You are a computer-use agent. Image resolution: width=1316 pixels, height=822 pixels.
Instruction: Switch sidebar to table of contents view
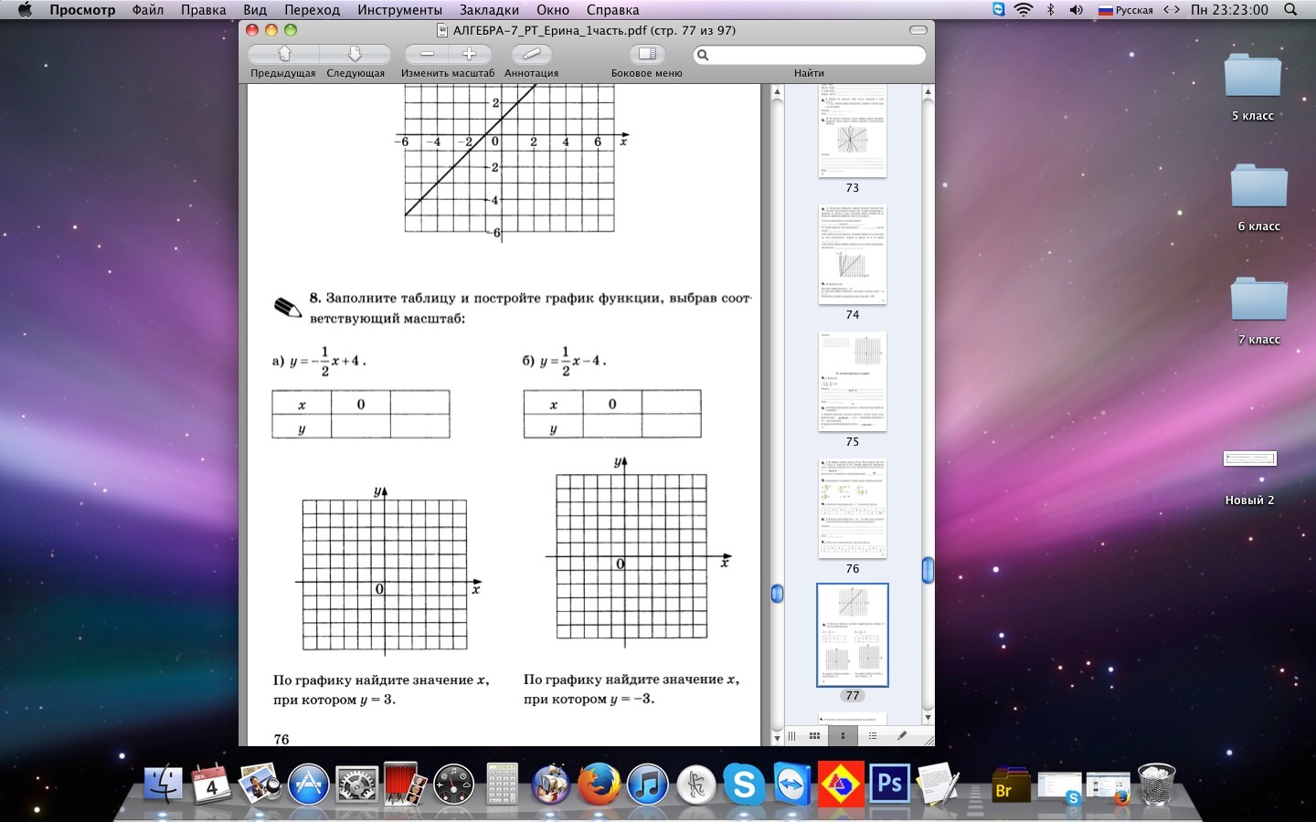coord(872,735)
